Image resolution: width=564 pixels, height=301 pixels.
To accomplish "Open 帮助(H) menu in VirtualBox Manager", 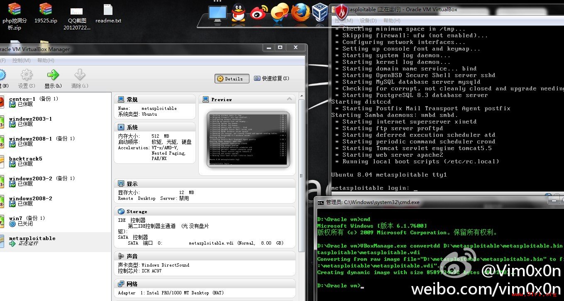I will click(x=46, y=61).
